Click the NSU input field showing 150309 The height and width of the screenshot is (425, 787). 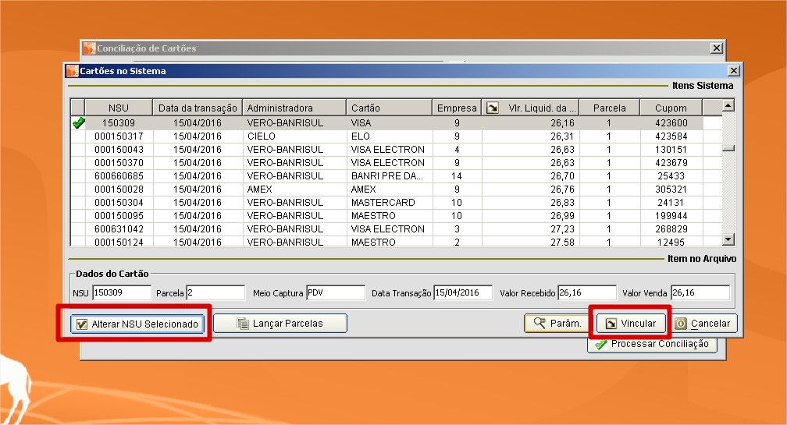click(x=121, y=293)
